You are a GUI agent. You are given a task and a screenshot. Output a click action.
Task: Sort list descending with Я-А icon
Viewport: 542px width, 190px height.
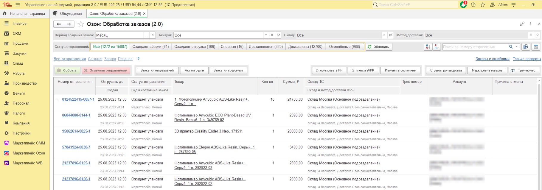coord(437,47)
